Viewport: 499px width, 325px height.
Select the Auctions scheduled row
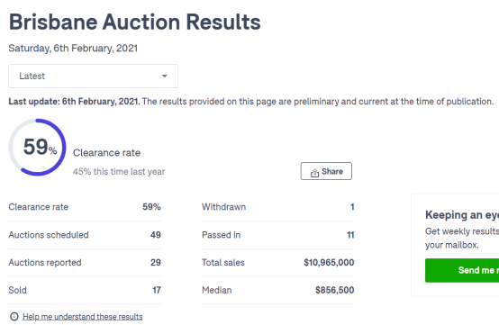point(85,235)
